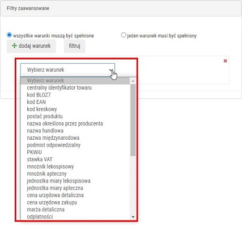This screenshot has height=225, width=242.
Task: Click the 'filtruj' button
Action: pyautogui.click(x=75, y=46)
